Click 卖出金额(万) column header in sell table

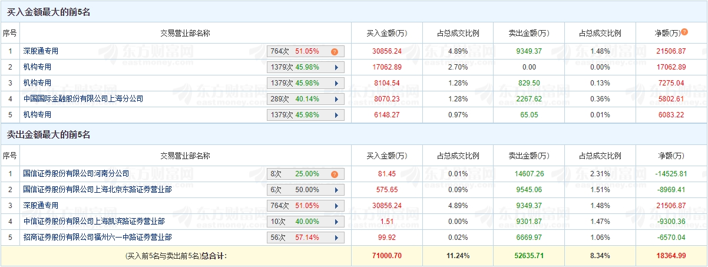[x=529, y=156]
